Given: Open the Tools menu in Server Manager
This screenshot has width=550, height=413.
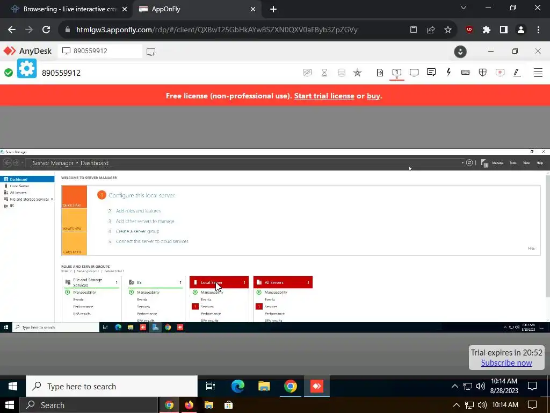Looking at the screenshot, I should pyautogui.click(x=513, y=163).
